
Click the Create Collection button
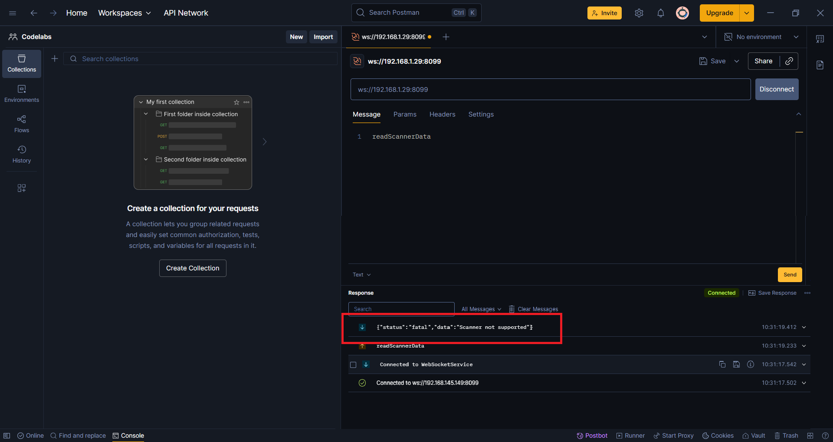193,268
